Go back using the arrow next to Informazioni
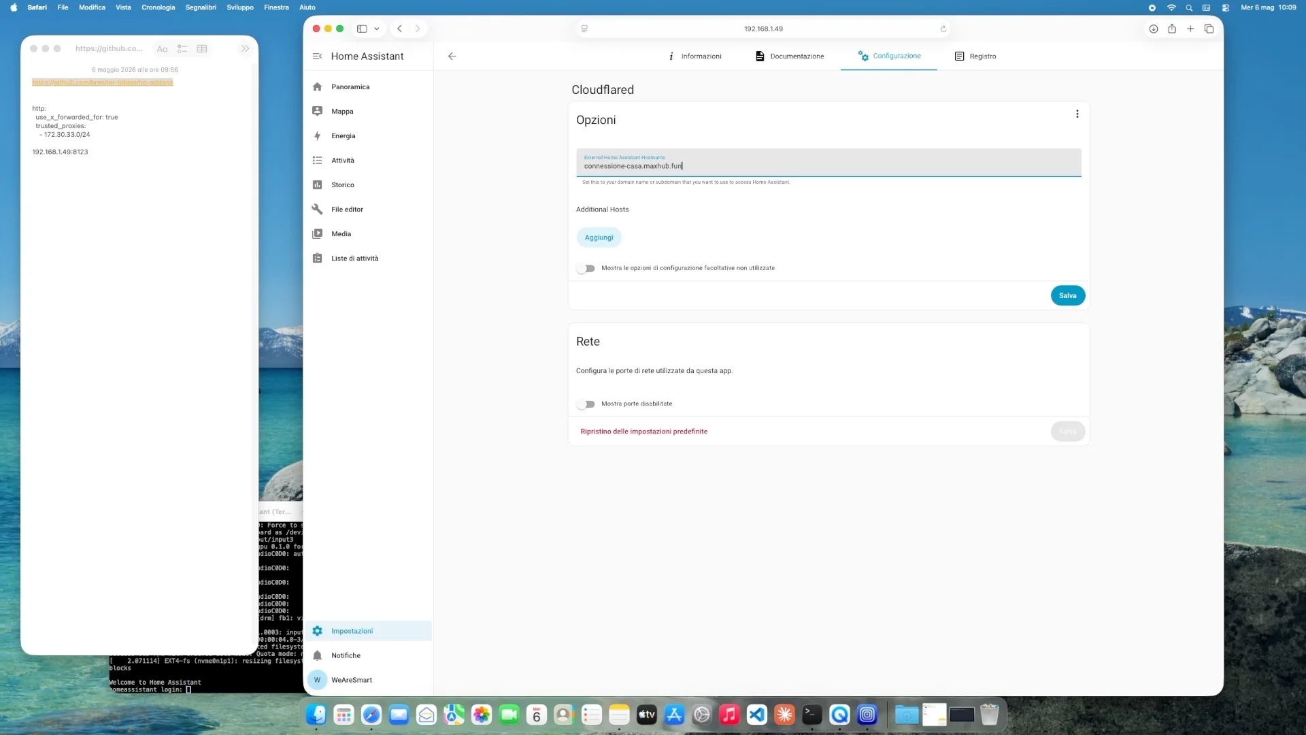 (452, 56)
